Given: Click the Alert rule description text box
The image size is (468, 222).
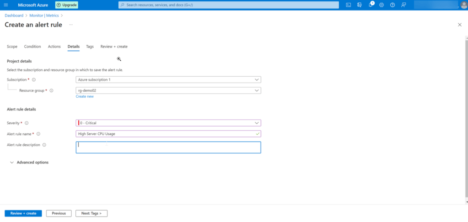Looking at the screenshot, I should (168, 148).
